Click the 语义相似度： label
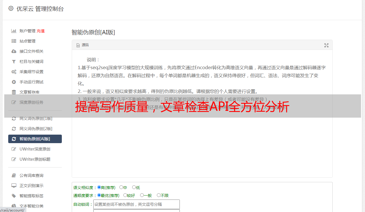This screenshot has height=212, width=365. click(85, 188)
